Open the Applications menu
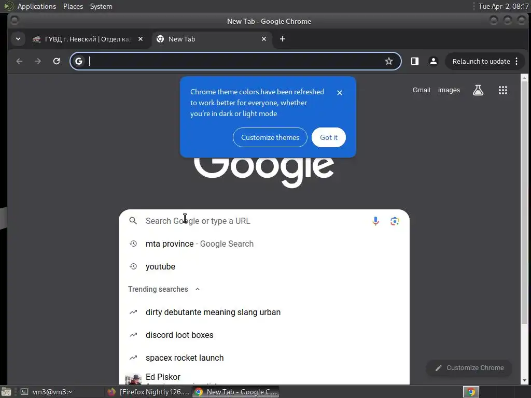The image size is (531, 398). pos(37,6)
